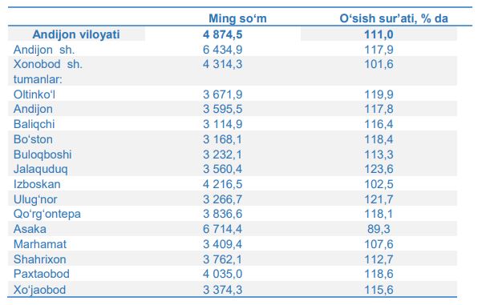This screenshot has width=478, height=305.
Task: Click the Izboskan district name
Action: point(37,184)
